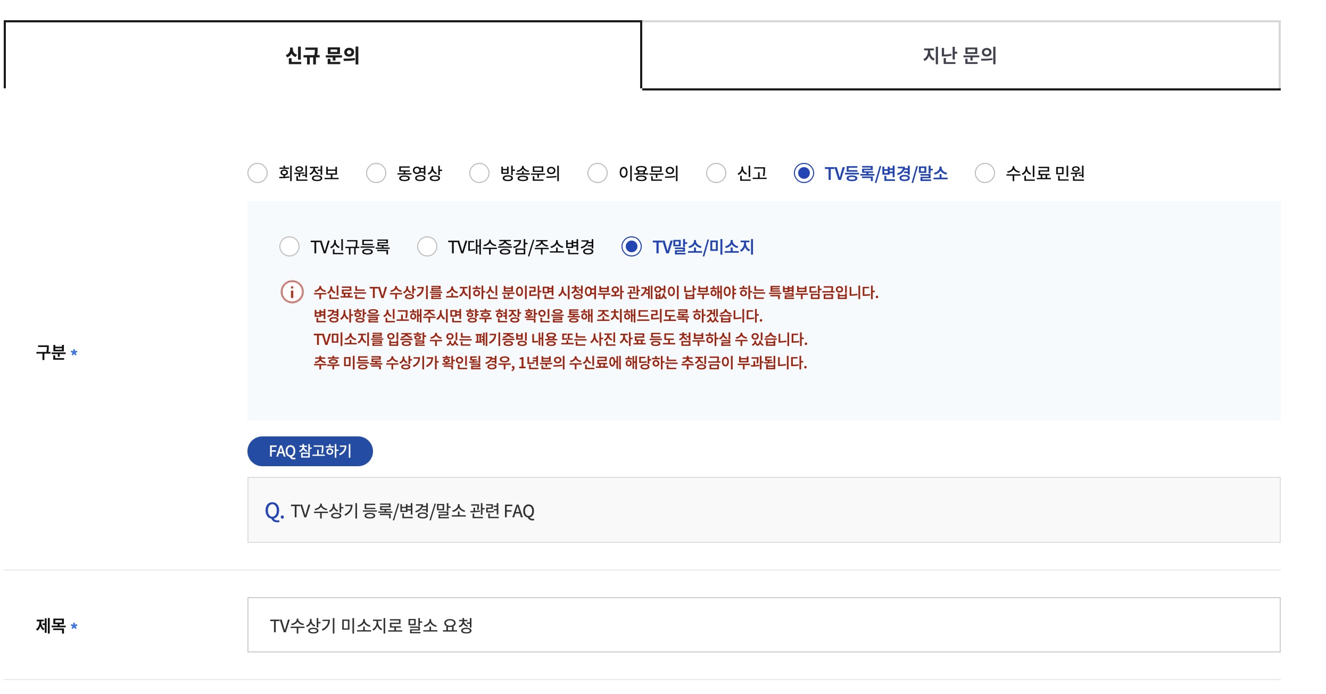Select the TV대수증감/주소변경 radio button
1326x694 pixels.
coord(427,247)
